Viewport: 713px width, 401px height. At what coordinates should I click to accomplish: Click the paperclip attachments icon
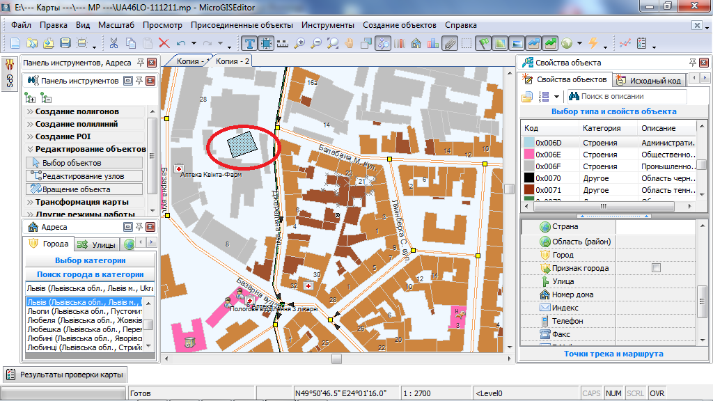pyautogui.click(x=450, y=43)
